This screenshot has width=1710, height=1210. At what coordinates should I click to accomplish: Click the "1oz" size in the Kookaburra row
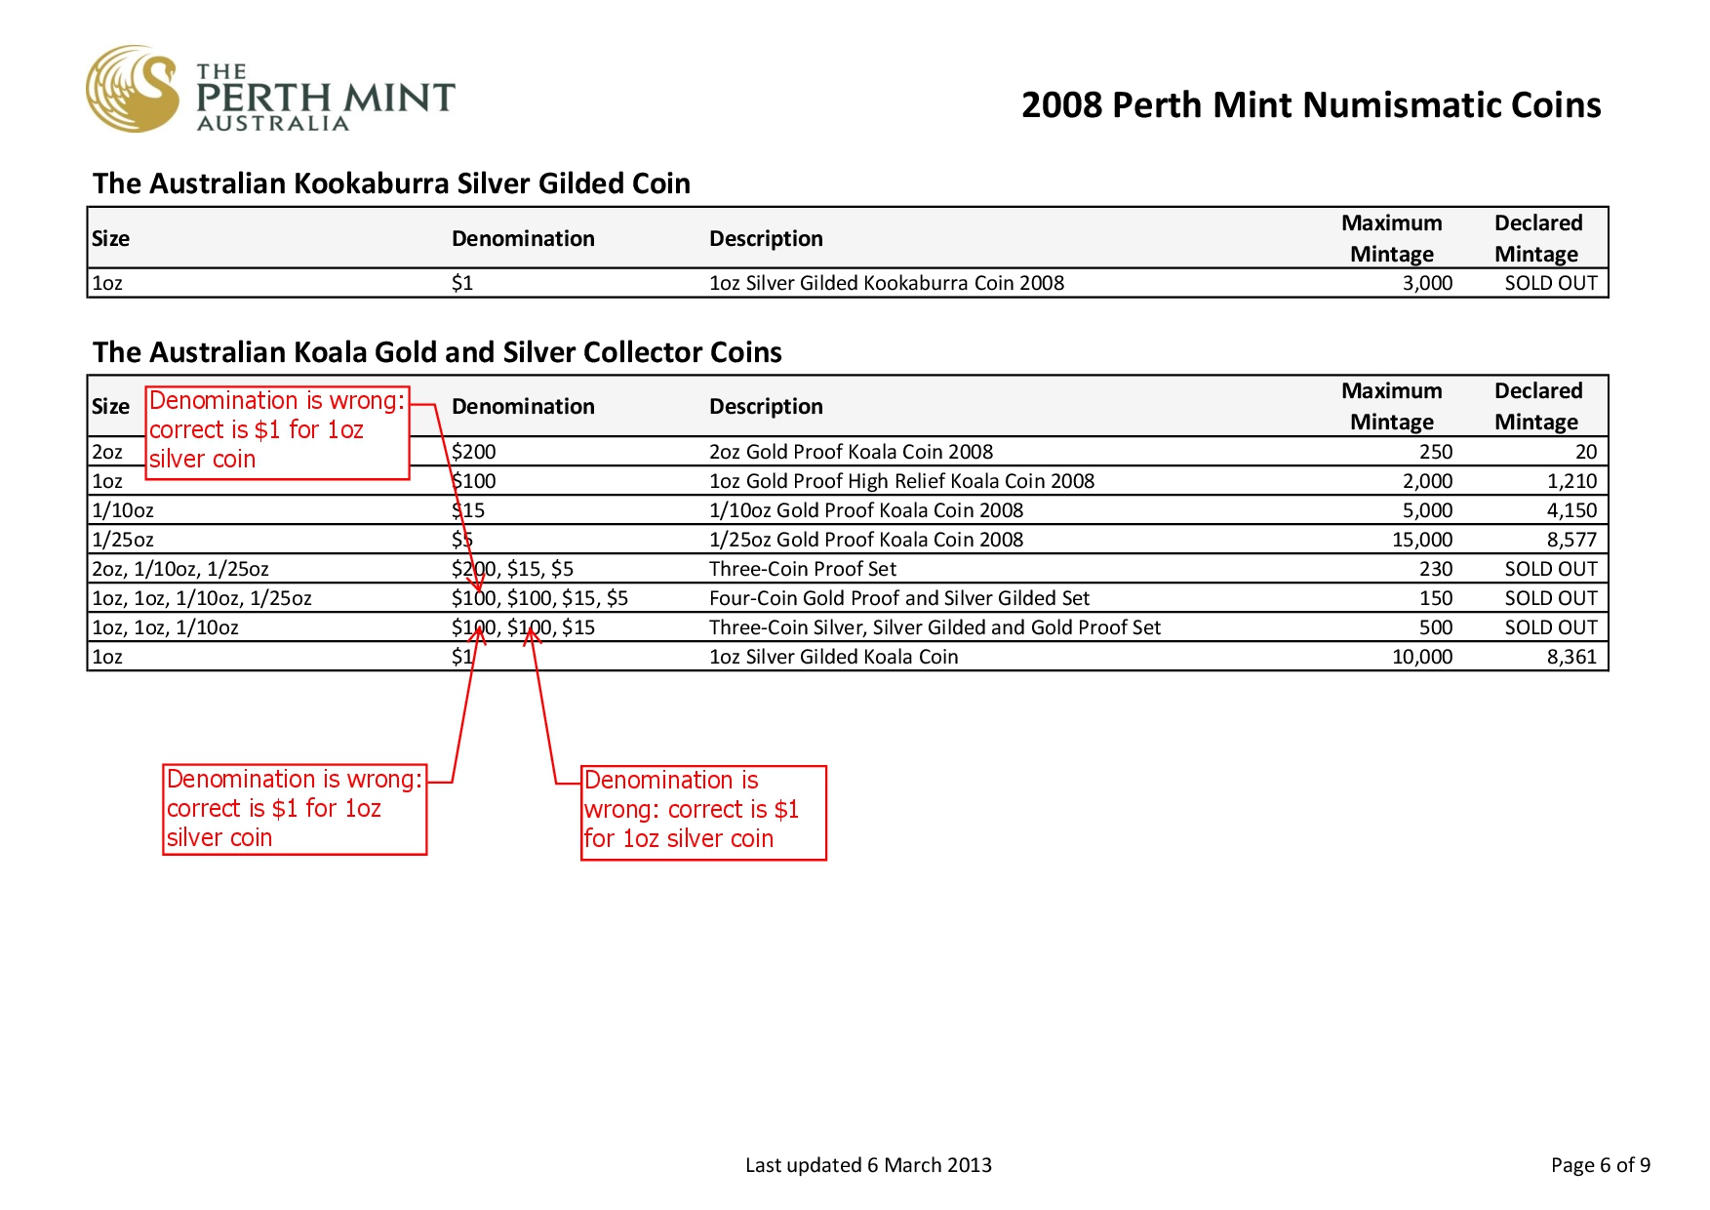point(107,283)
